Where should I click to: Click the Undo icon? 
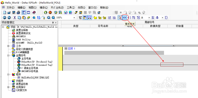coord(5,18)
